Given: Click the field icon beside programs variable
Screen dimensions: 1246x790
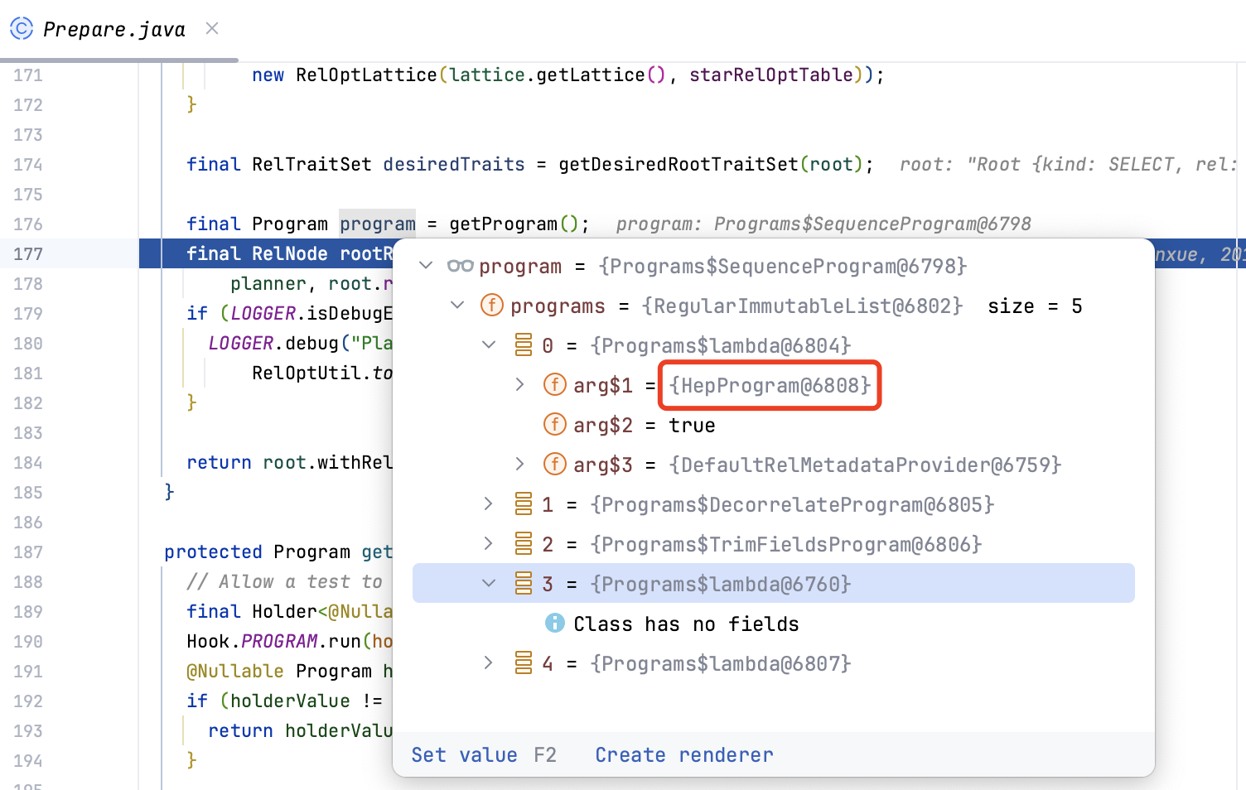Looking at the screenshot, I should click(492, 305).
